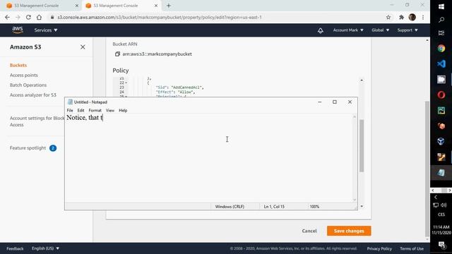Open Task View on the taskbar
The width and height of the screenshot is (452, 254).
[441, 33]
